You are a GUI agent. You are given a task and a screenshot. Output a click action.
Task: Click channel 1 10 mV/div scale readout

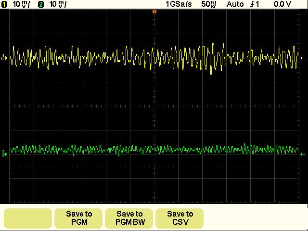point(21,4)
